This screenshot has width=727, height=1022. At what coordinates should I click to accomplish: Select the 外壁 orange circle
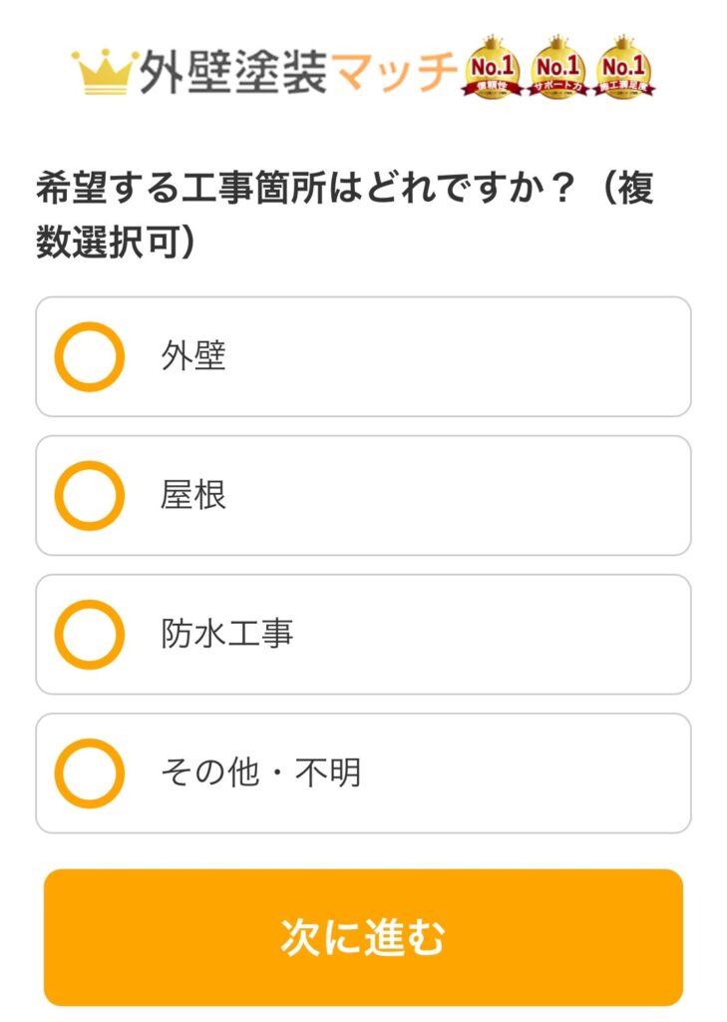[89, 356]
